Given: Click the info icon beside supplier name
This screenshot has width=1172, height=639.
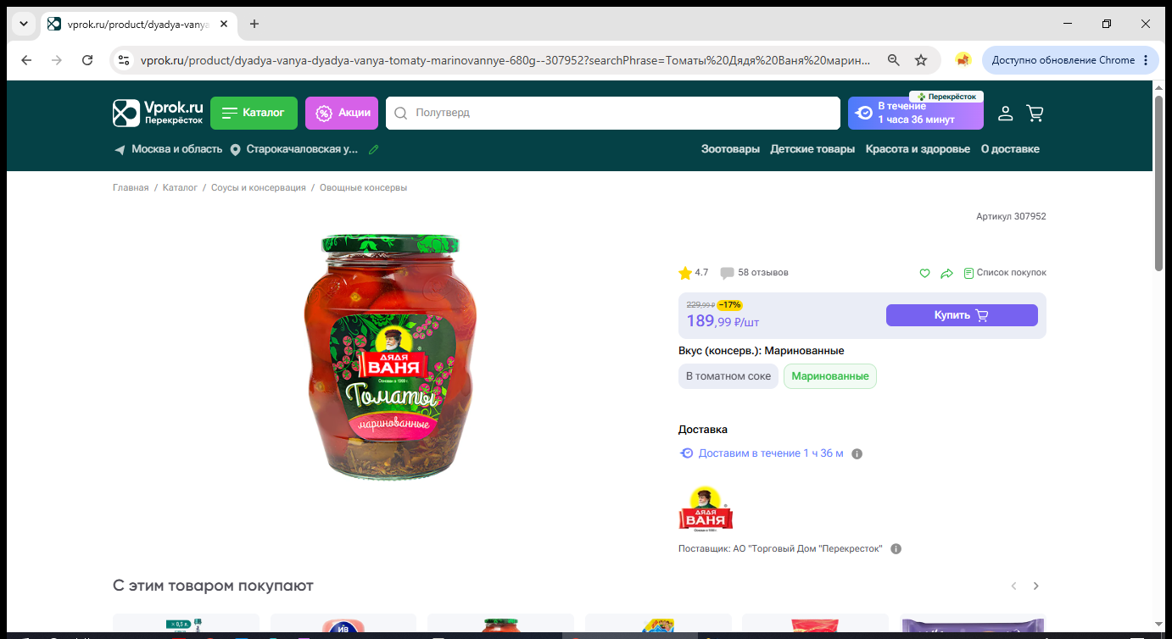Looking at the screenshot, I should (896, 548).
